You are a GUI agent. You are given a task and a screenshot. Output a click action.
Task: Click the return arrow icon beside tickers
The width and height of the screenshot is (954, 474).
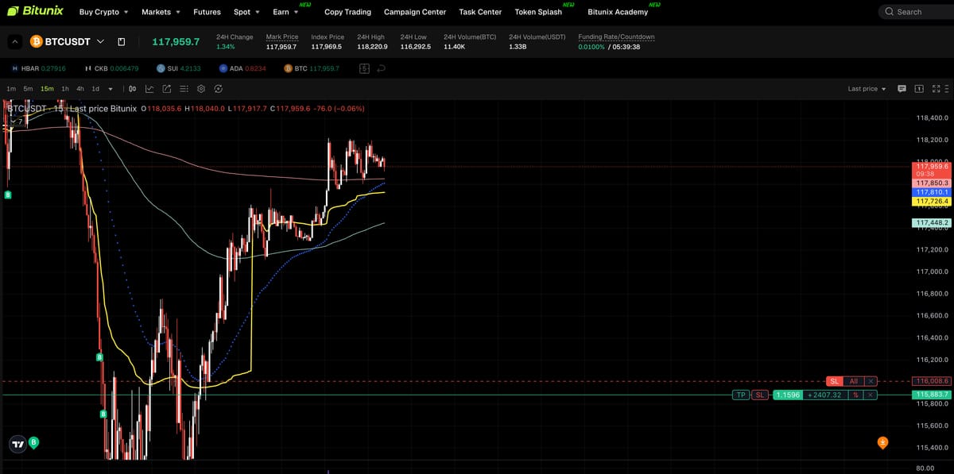(x=382, y=68)
